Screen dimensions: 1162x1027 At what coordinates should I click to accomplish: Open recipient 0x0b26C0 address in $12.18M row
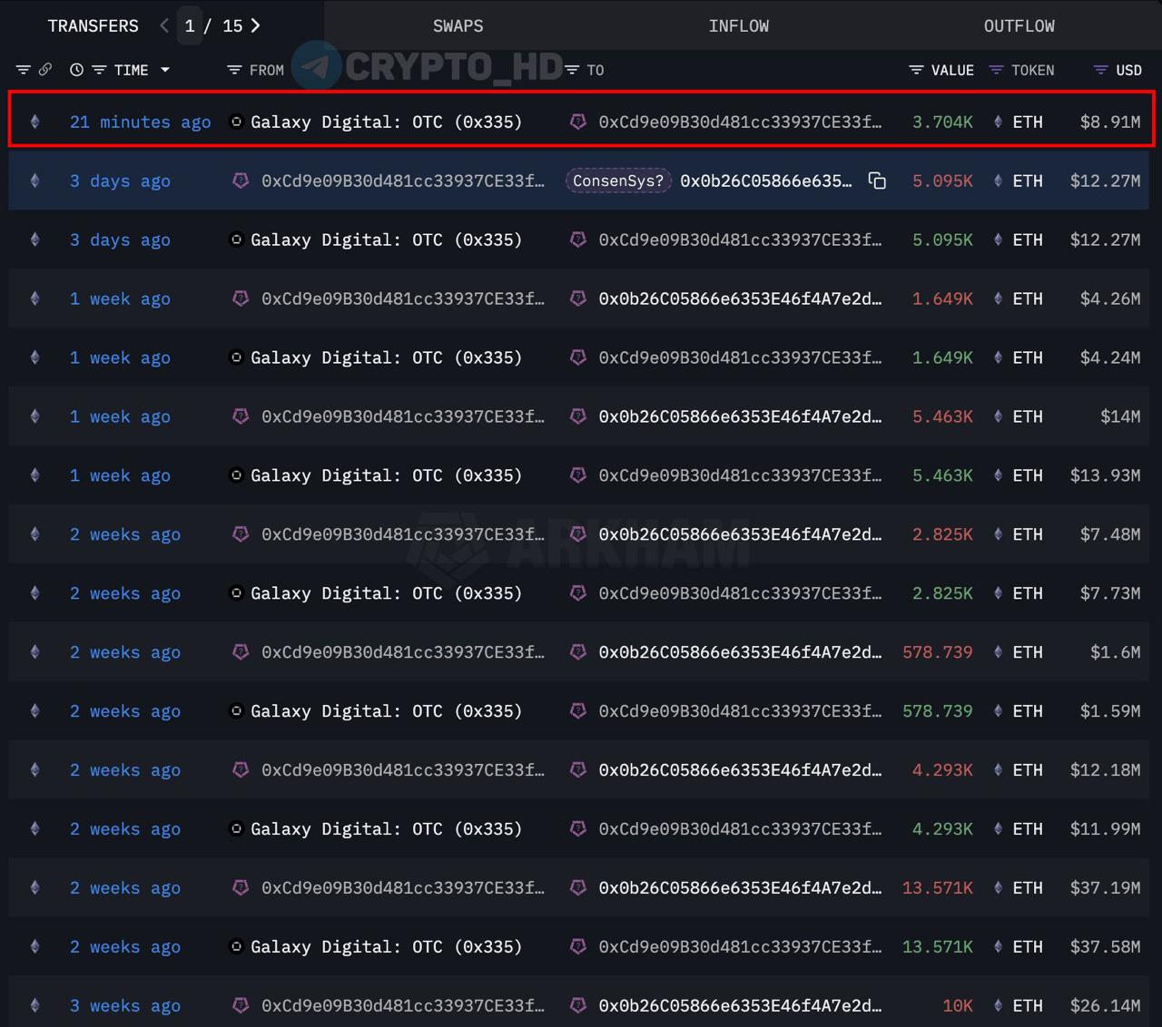click(740, 770)
